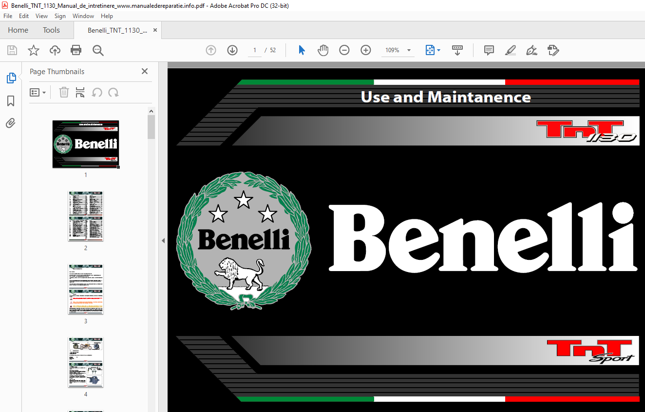Print the document using printer icon
Image resolution: width=645 pixels, height=412 pixels.
(x=76, y=50)
